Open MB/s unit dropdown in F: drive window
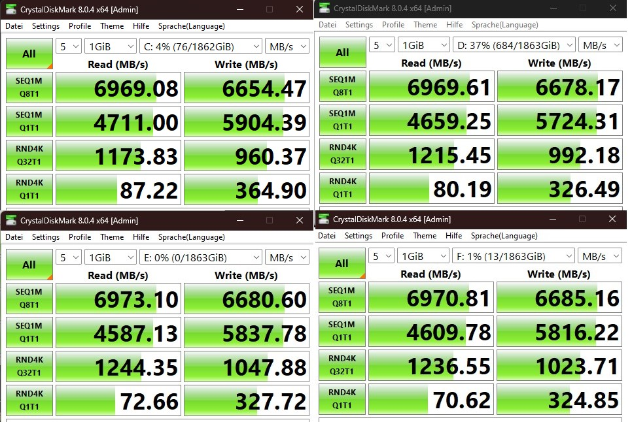Image resolution: width=632 pixels, height=422 pixels. pyautogui.click(x=599, y=256)
